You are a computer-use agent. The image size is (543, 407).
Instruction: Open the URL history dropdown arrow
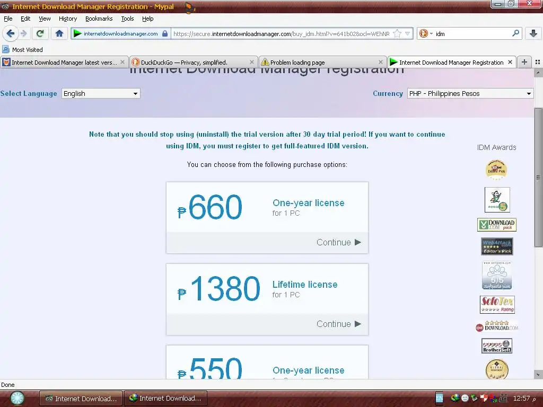click(x=408, y=33)
